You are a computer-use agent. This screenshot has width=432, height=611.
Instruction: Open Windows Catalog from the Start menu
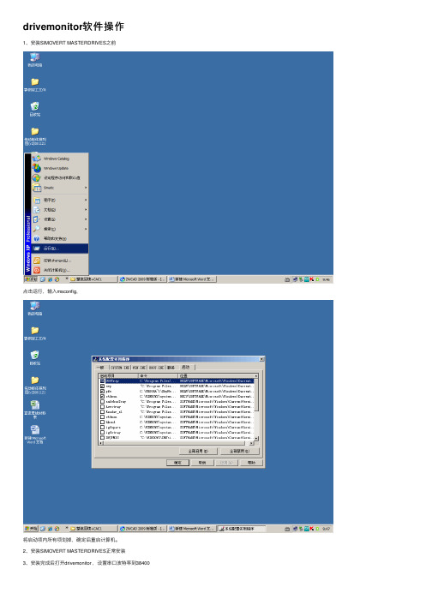point(60,159)
